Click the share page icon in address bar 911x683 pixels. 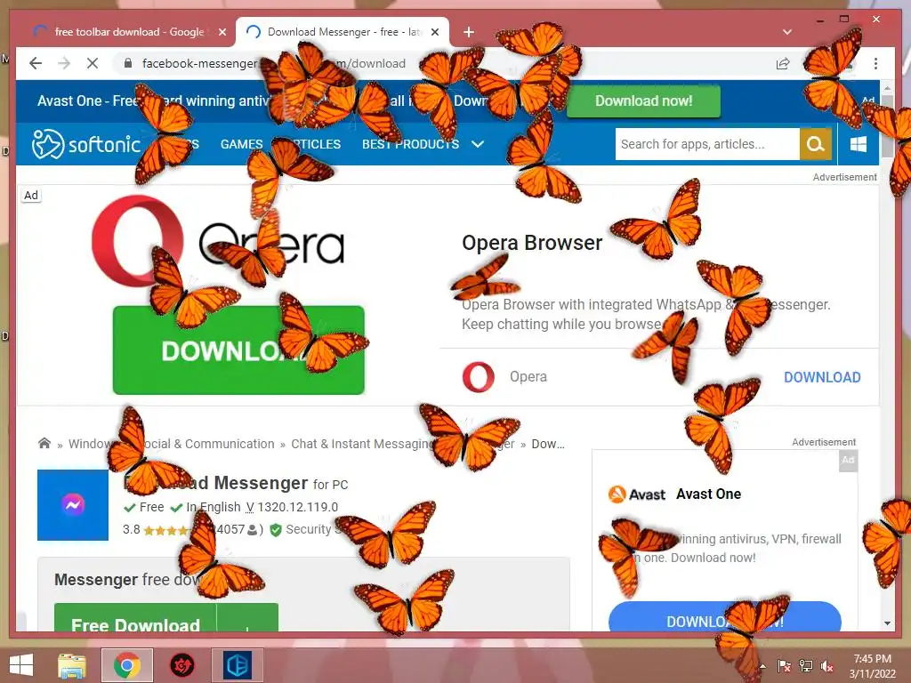point(783,63)
